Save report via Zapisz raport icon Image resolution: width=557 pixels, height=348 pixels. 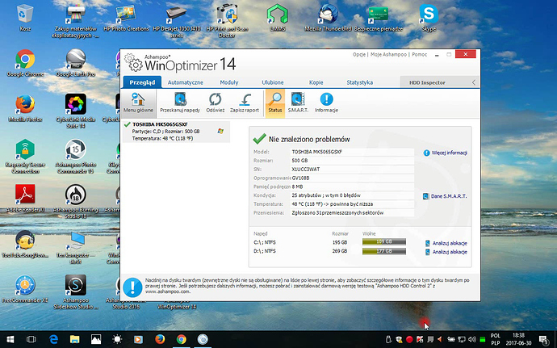click(245, 103)
